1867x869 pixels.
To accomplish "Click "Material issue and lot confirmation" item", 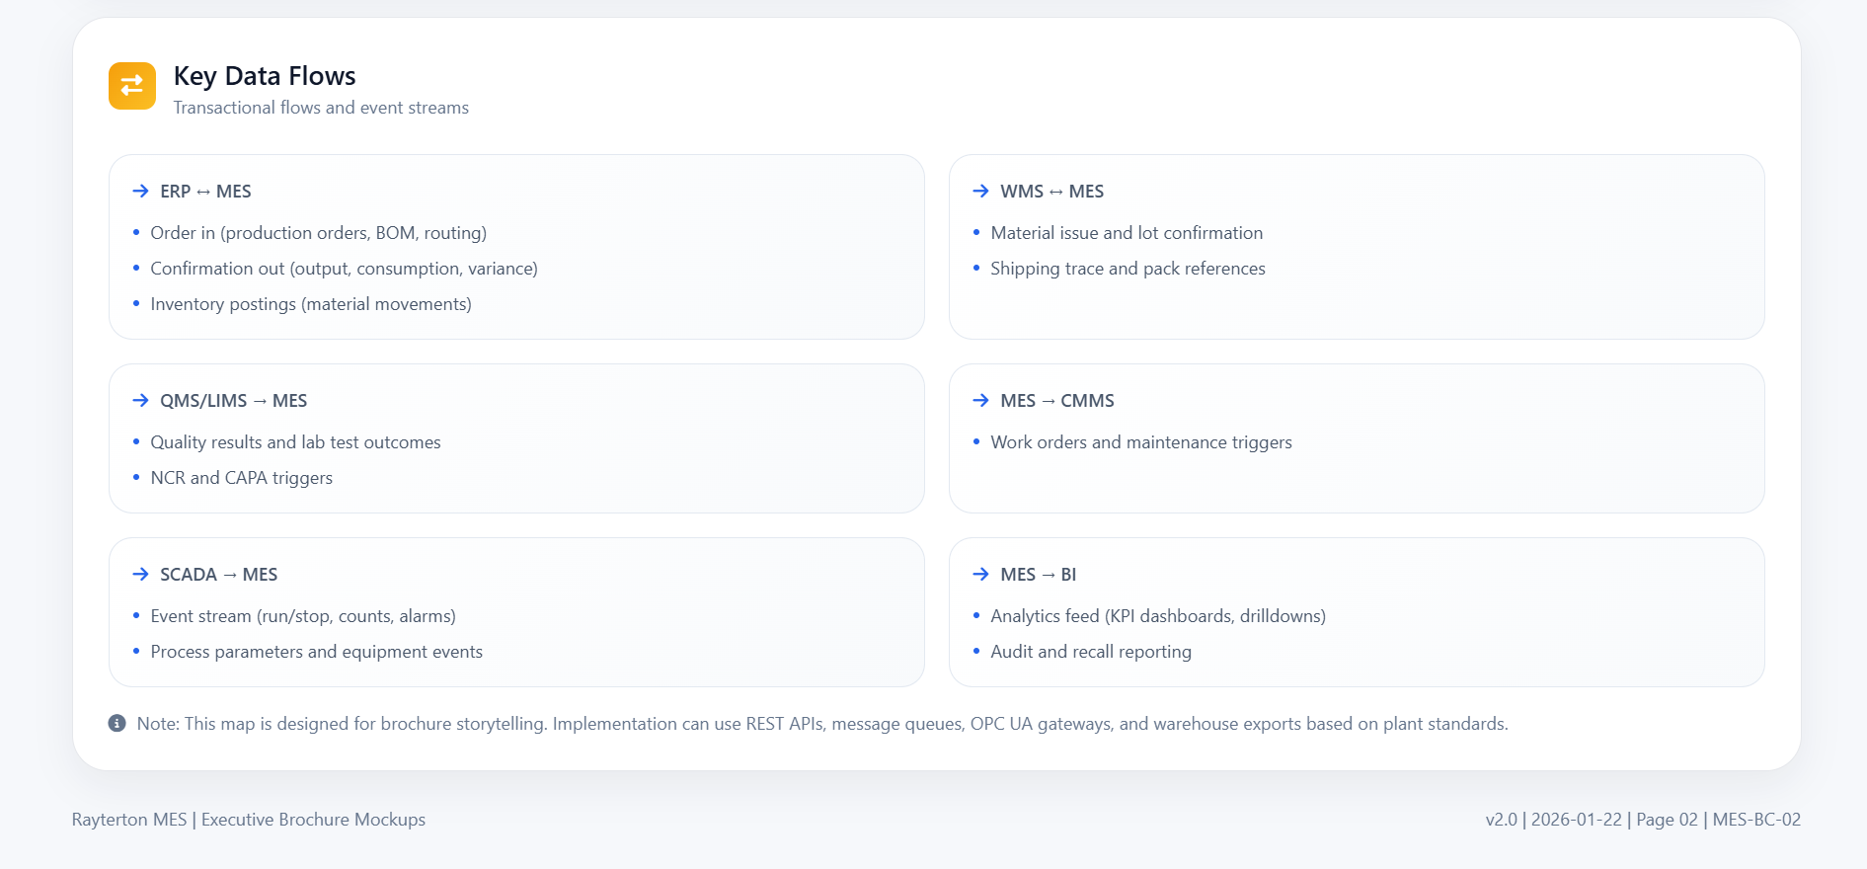I will tap(1126, 233).
